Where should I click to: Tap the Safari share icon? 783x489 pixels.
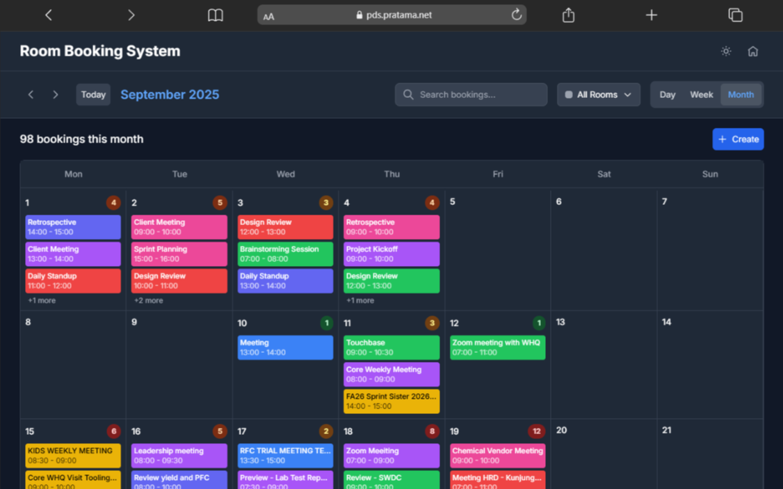(x=568, y=15)
